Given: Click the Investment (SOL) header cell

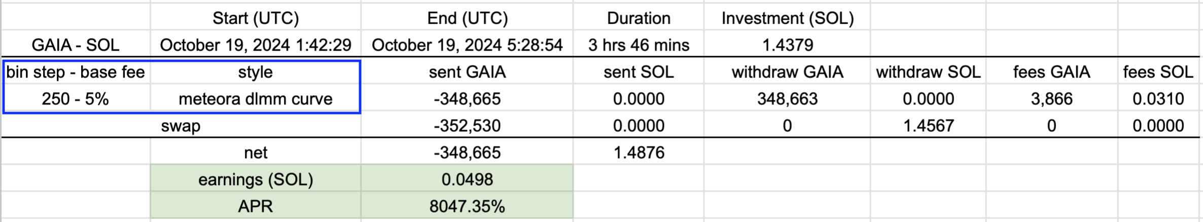Looking at the screenshot, I should click(787, 18).
